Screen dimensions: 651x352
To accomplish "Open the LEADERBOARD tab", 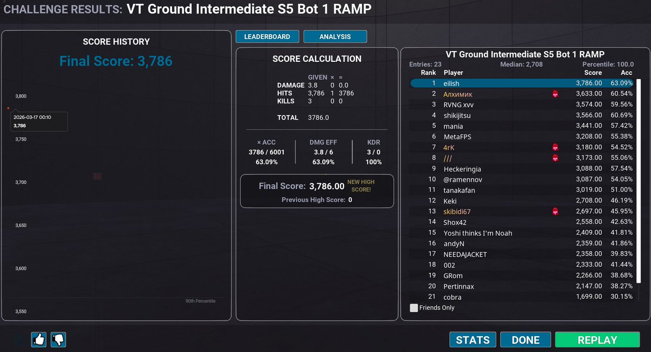I will 267,36.
